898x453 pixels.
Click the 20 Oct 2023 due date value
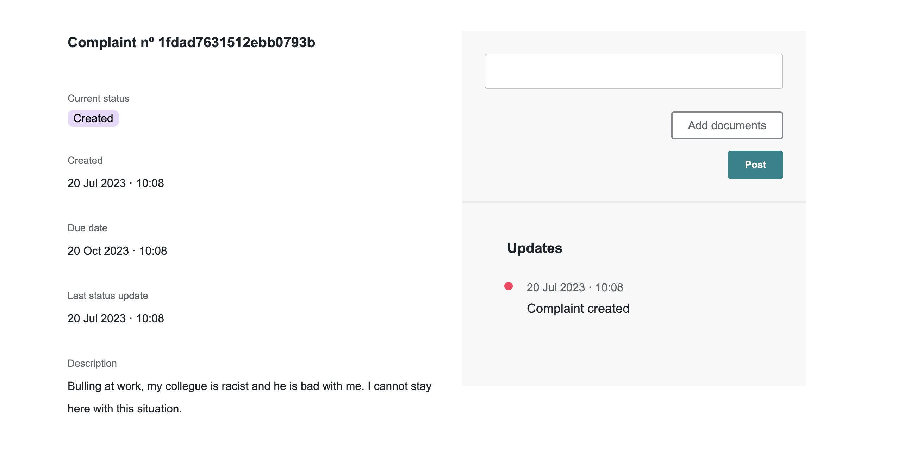[117, 251]
